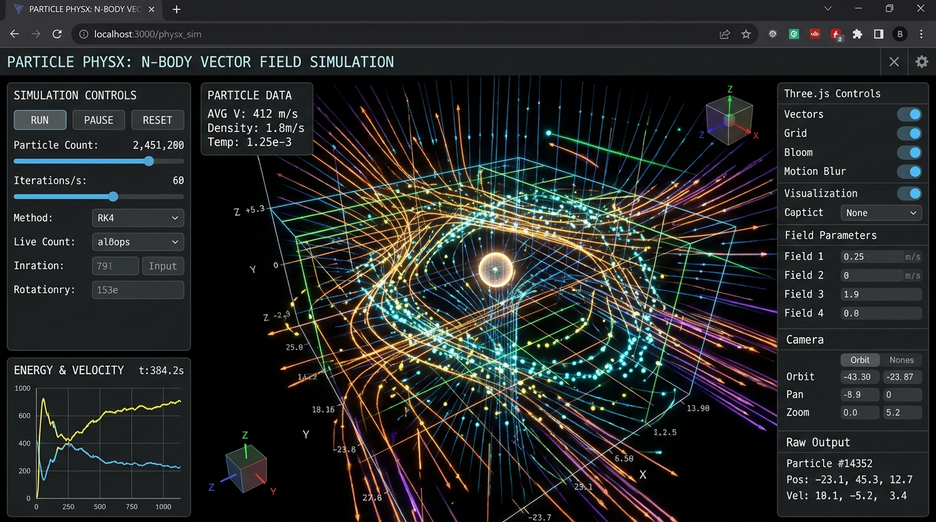936x522 pixels.
Task: Click the Orbit first value field -43.30
Action: tap(860, 377)
